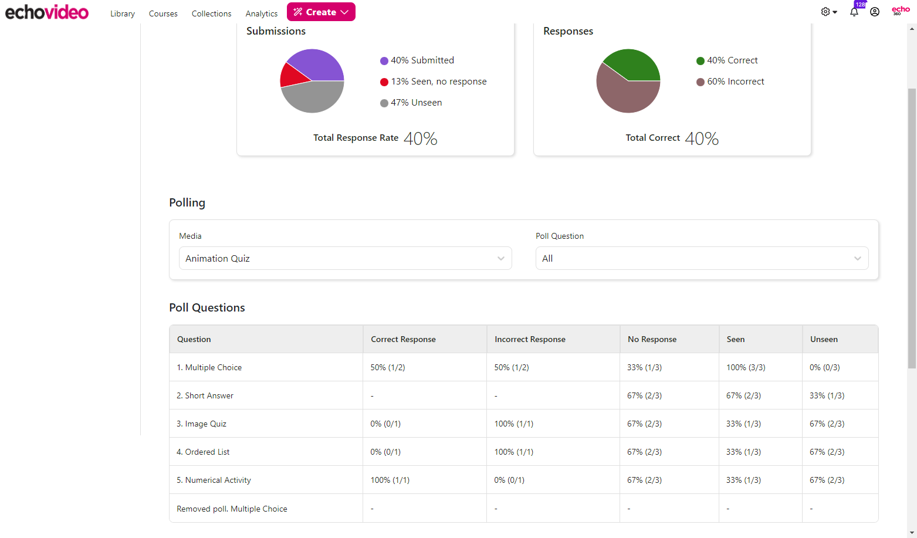Toggle the red Seen, no response legend marker
The image size is (917, 538).
click(384, 82)
